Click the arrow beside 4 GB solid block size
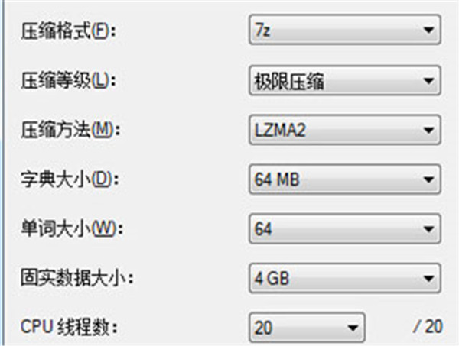The width and height of the screenshot is (459, 346). (x=429, y=279)
